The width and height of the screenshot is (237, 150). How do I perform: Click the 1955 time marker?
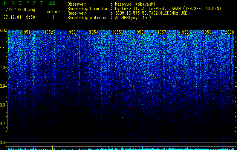click(116, 32)
